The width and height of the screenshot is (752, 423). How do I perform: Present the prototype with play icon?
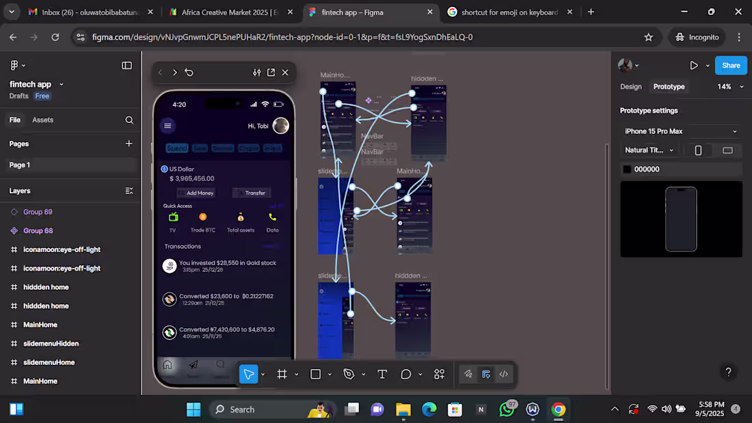pos(693,65)
